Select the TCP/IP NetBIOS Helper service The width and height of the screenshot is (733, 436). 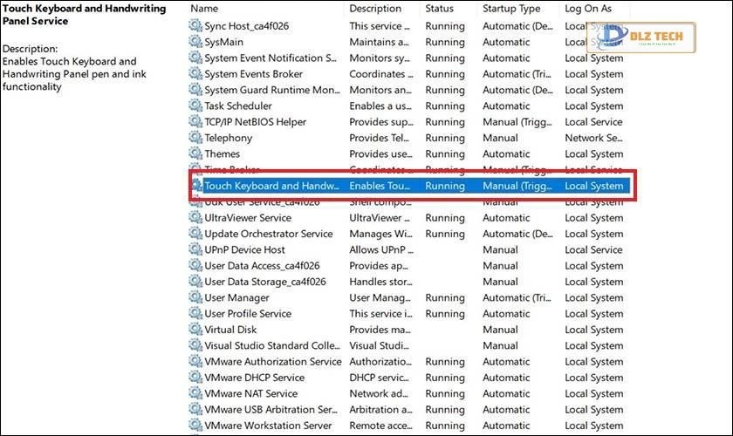(x=255, y=122)
